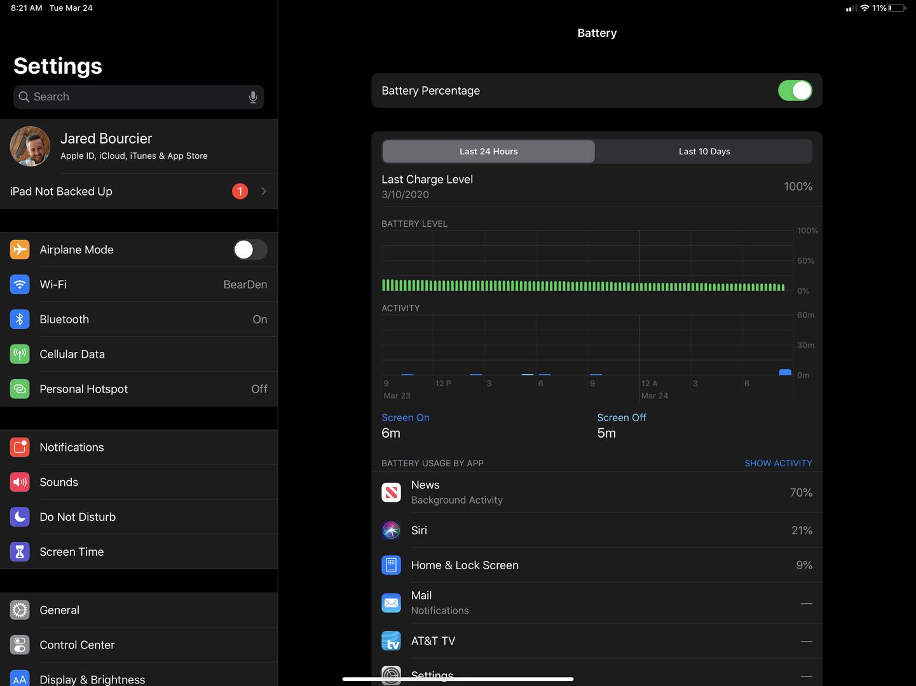916x686 pixels.
Task: Tap the Home & Lock Screen 9% row
Action: 597,565
